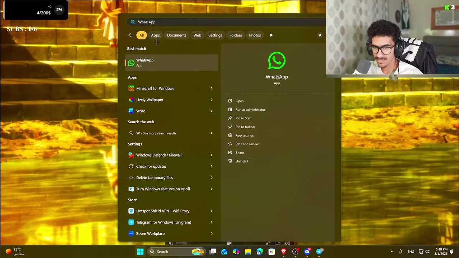
Task: Click the Word app icon in results
Action: pyautogui.click(x=131, y=111)
